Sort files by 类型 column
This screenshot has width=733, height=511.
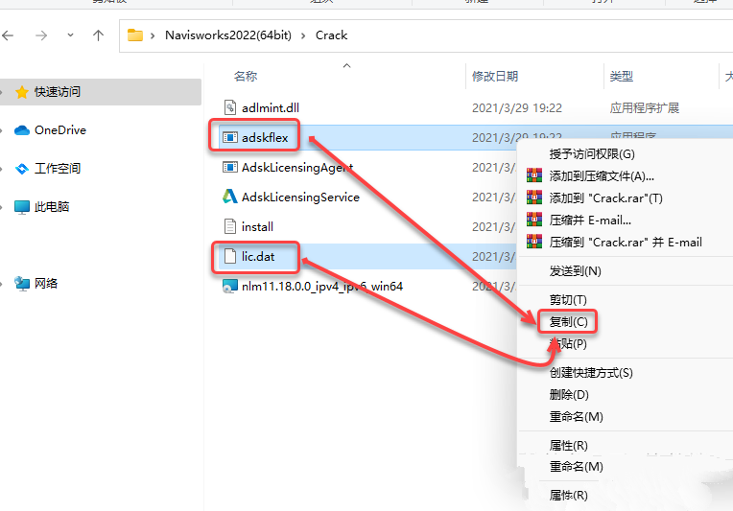coord(622,76)
